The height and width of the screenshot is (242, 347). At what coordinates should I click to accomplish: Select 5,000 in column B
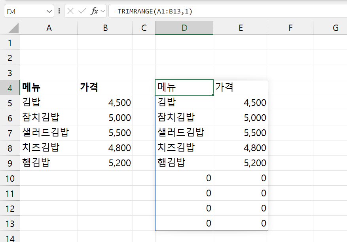105,118
